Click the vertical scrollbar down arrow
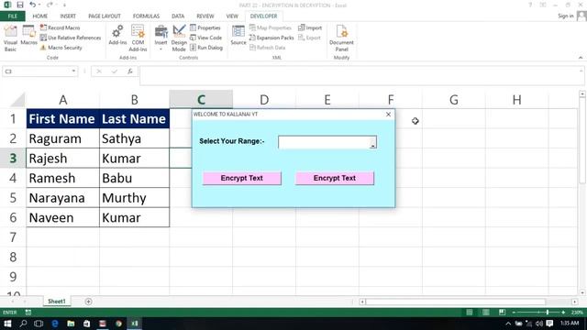Image resolution: width=587 pixels, height=330 pixels. [x=582, y=292]
